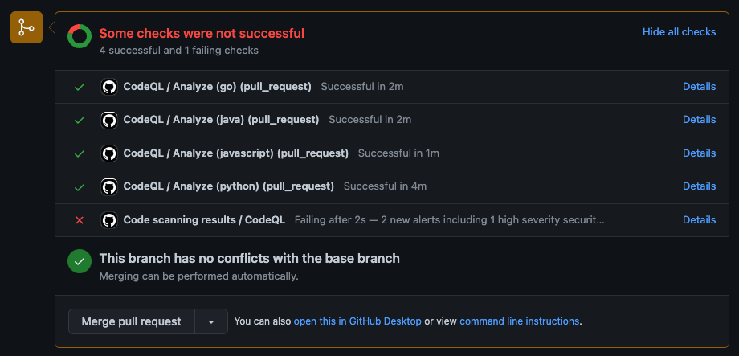Click GitHub avatar beside Code scanning results
The height and width of the screenshot is (356, 739).
click(109, 220)
